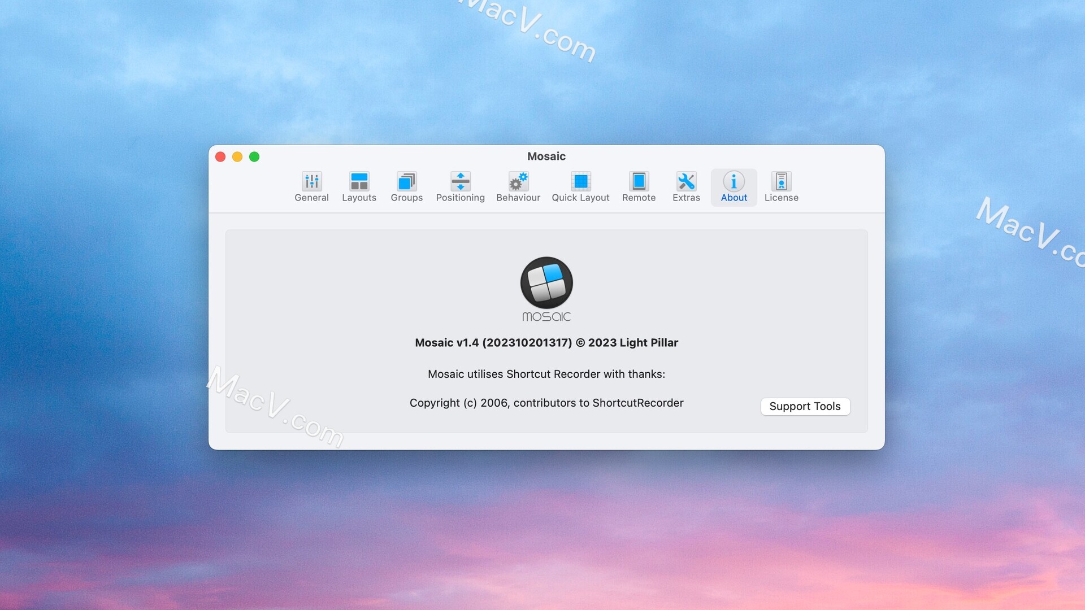
Task: Select the About tab
Action: pyautogui.click(x=734, y=187)
